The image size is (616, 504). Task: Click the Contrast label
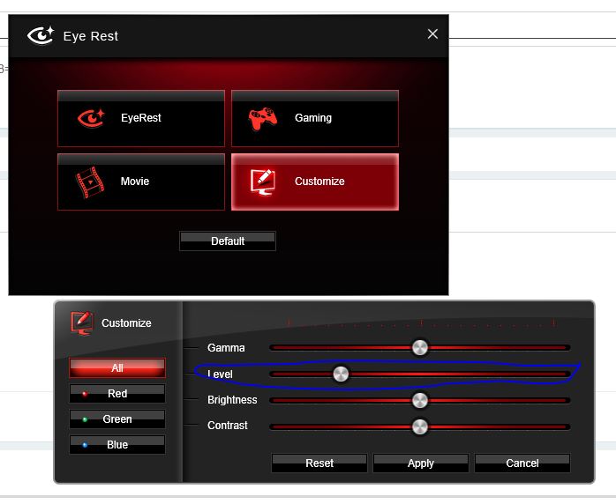228,426
